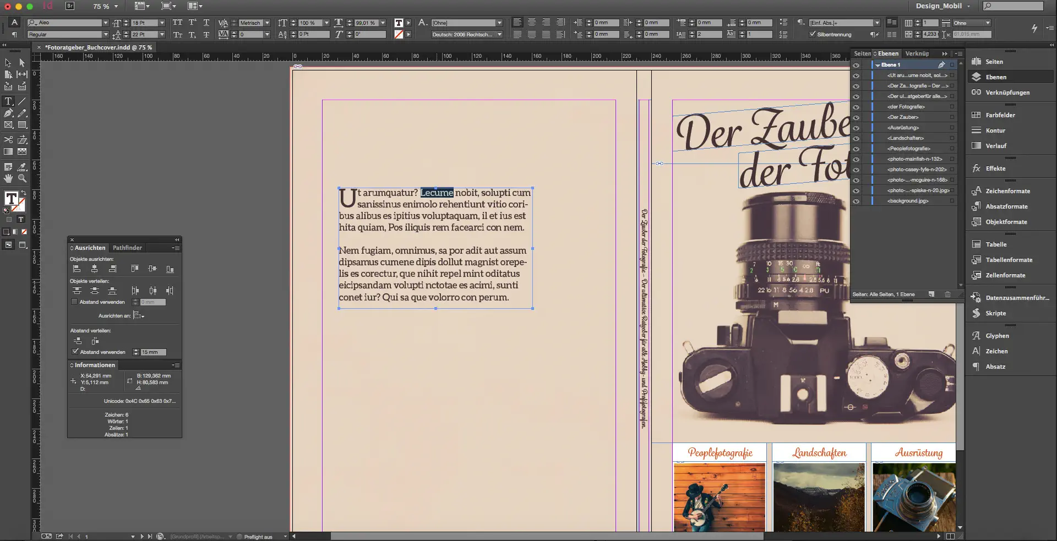Pick the Hand tool

coord(8,178)
